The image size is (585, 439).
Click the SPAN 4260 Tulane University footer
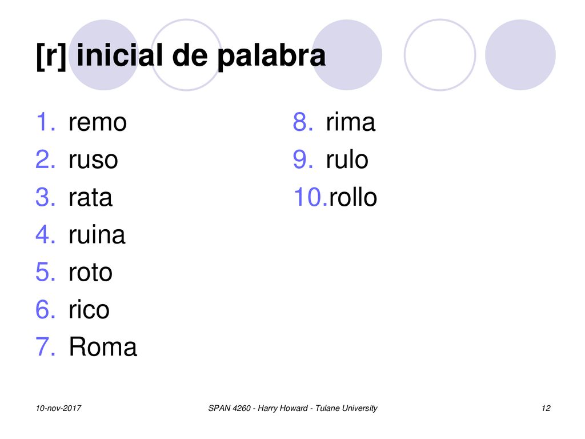coord(293,408)
